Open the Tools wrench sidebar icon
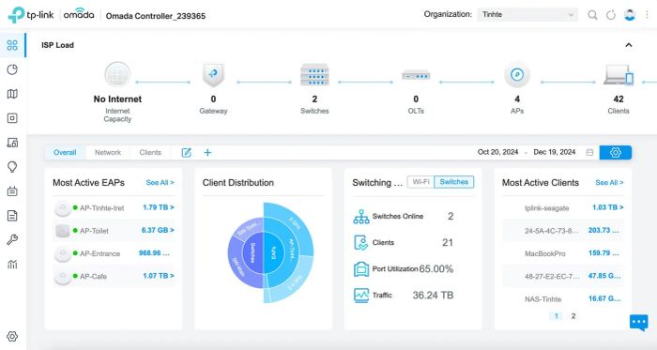Screen dimensions: 657x350 [x=12, y=240]
